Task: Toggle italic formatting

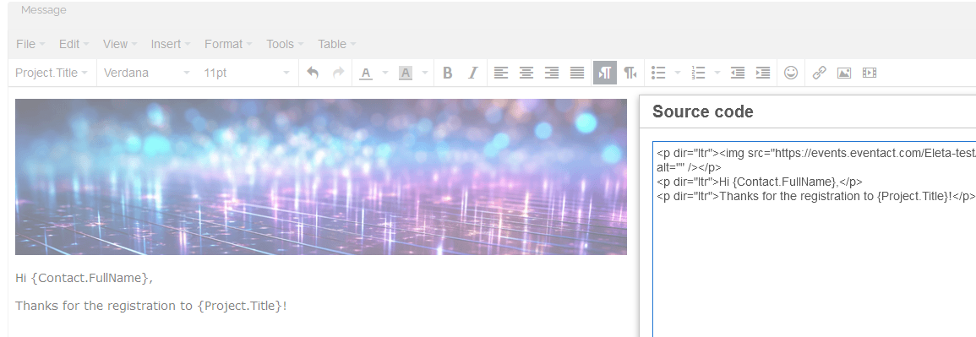Action: coord(472,73)
